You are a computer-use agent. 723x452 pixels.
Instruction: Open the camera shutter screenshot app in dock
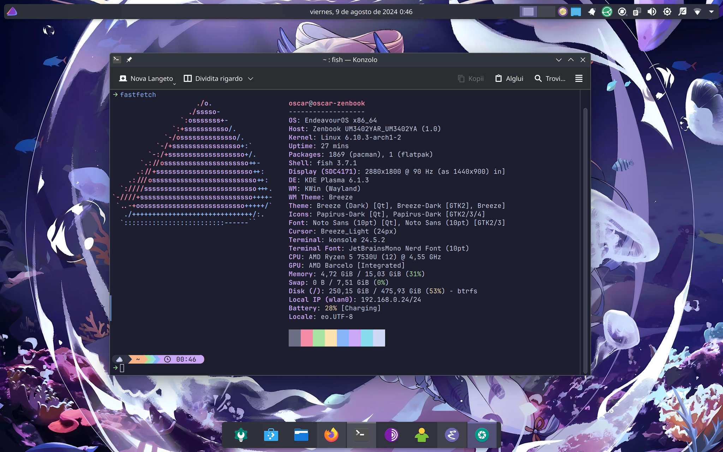(482, 435)
